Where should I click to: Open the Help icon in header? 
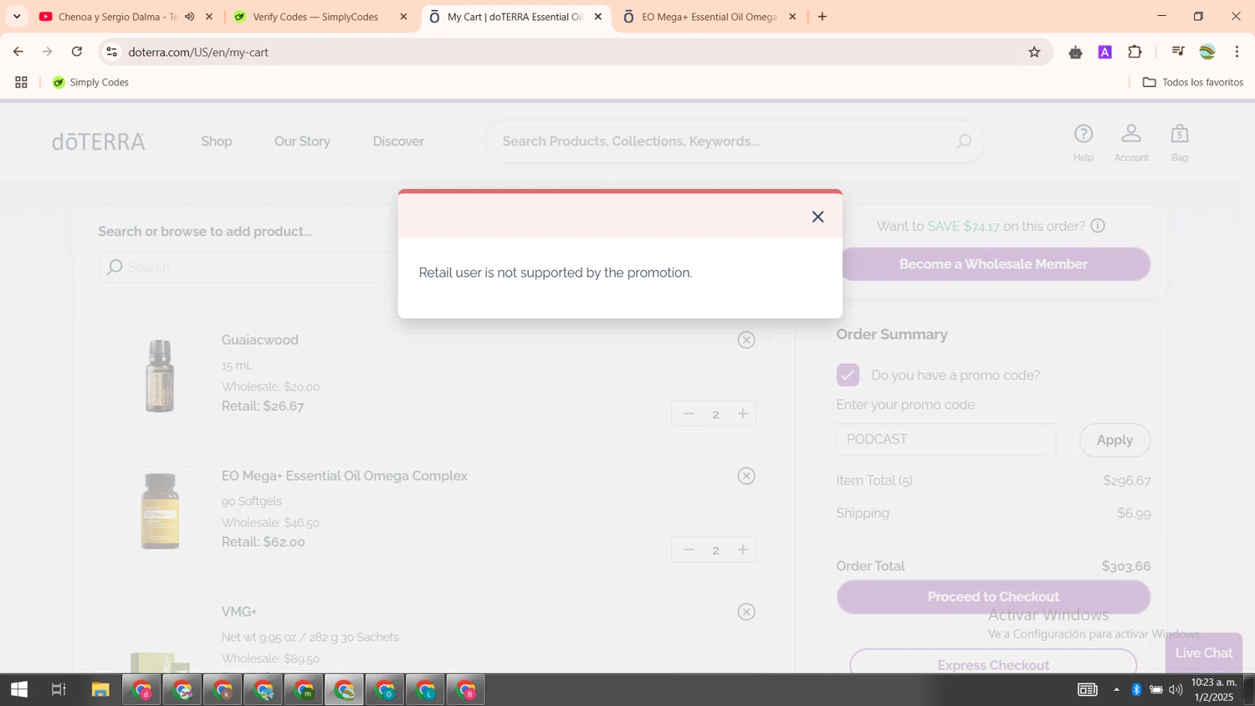coord(1083,142)
